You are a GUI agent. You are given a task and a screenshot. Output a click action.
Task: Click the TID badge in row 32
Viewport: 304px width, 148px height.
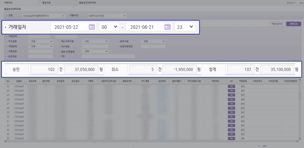point(231,125)
